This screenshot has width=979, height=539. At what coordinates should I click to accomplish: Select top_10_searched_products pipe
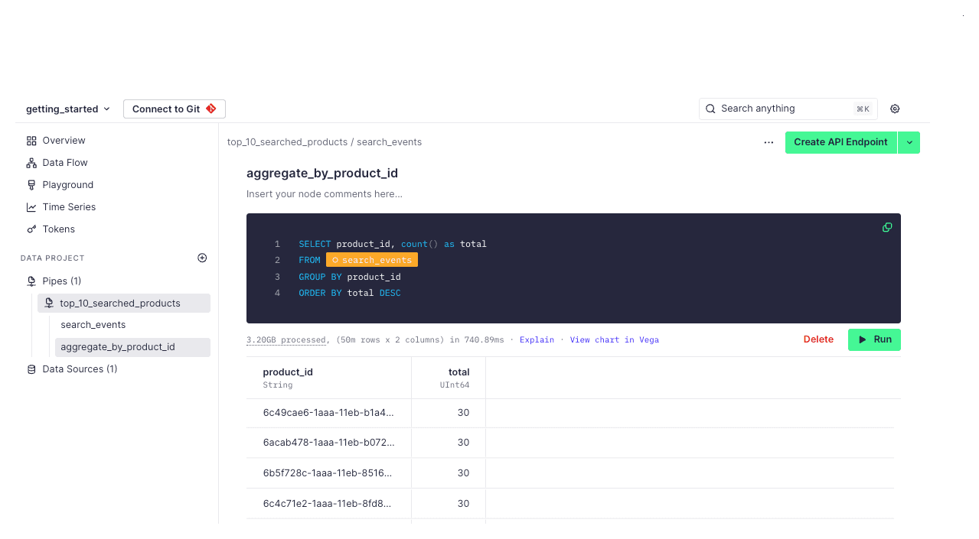[124, 304]
